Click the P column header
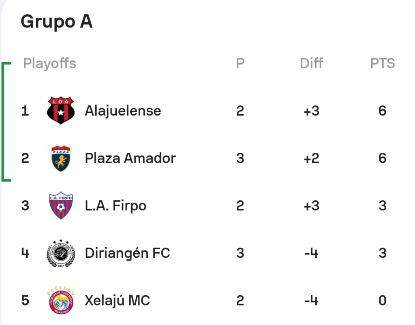The height and width of the screenshot is (325, 415). [x=240, y=63]
